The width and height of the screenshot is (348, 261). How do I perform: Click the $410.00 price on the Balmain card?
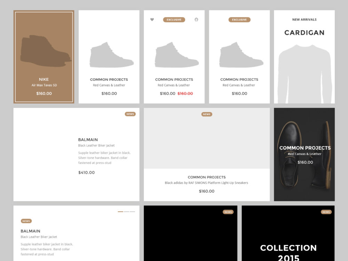click(x=86, y=172)
